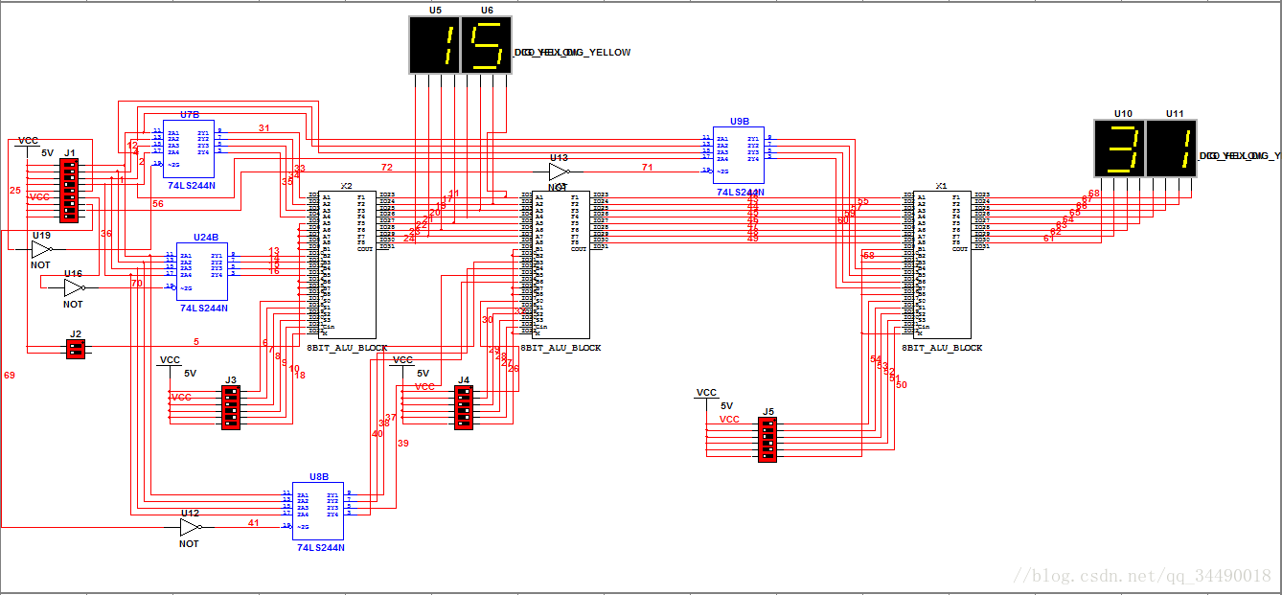Image resolution: width=1282 pixels, height=595 pixels.
Task: Select the ALU block beneath the U13 gate
Action: (561, 263)
